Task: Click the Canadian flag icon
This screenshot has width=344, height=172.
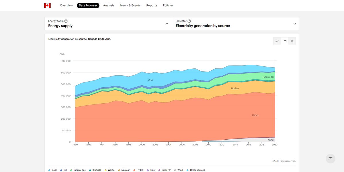Action: pyautogui.click(x=47, y=5)
